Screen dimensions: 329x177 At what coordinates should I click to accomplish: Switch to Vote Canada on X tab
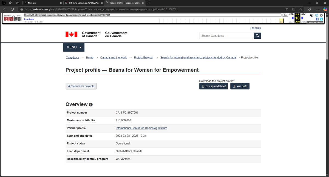point(84,3)
